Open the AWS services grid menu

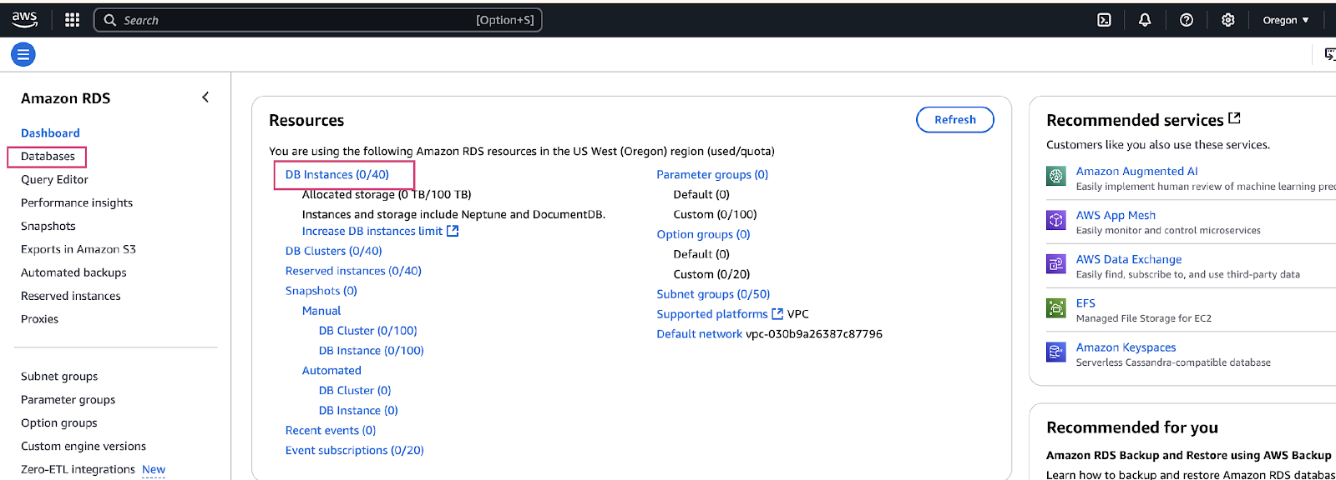(x=73, y=20)
